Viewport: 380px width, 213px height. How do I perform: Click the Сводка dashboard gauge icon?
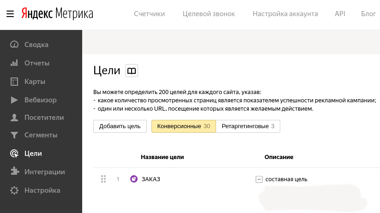[14, 45]
